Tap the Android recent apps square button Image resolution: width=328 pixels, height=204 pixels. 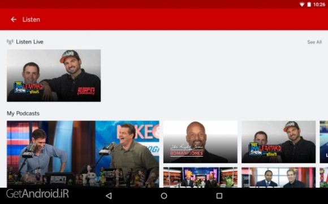(x=219, y=196)
